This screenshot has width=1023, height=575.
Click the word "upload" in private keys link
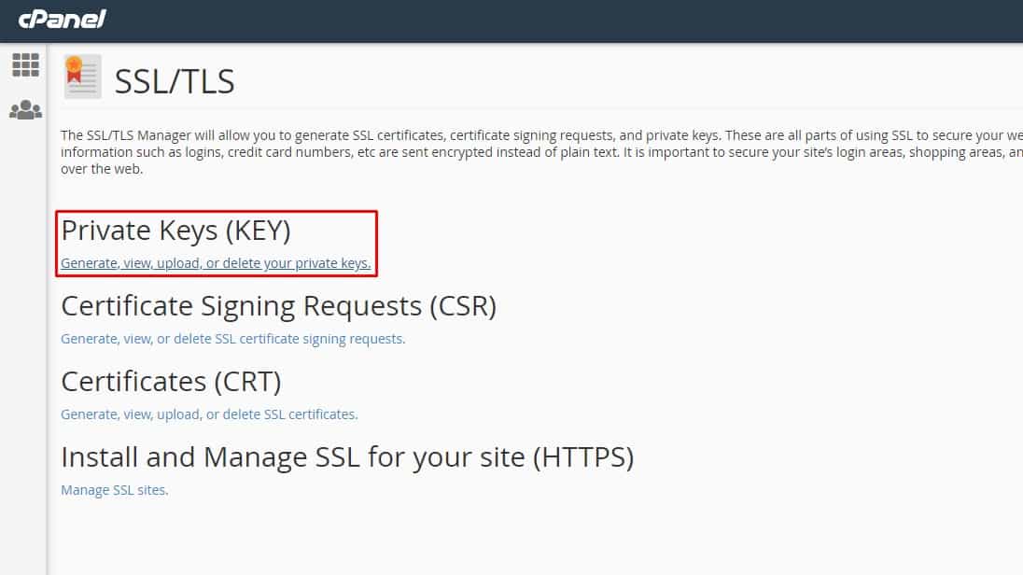pyautogui.click(x=178, y=263)
